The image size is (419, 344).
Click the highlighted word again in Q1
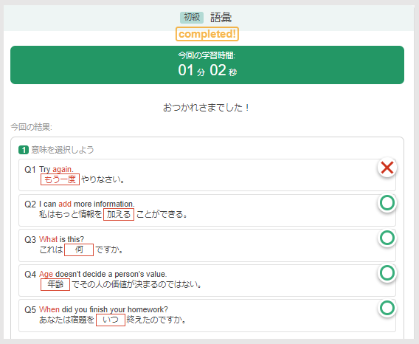(x=63, y=170)
